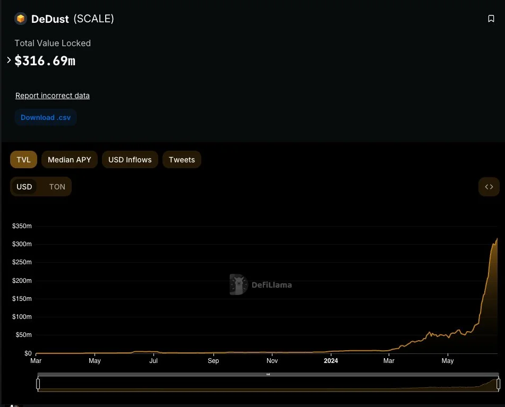This screenshot has width=505, height=407.
Task: Click the Sep x-axis label
Action: (213, 361)
